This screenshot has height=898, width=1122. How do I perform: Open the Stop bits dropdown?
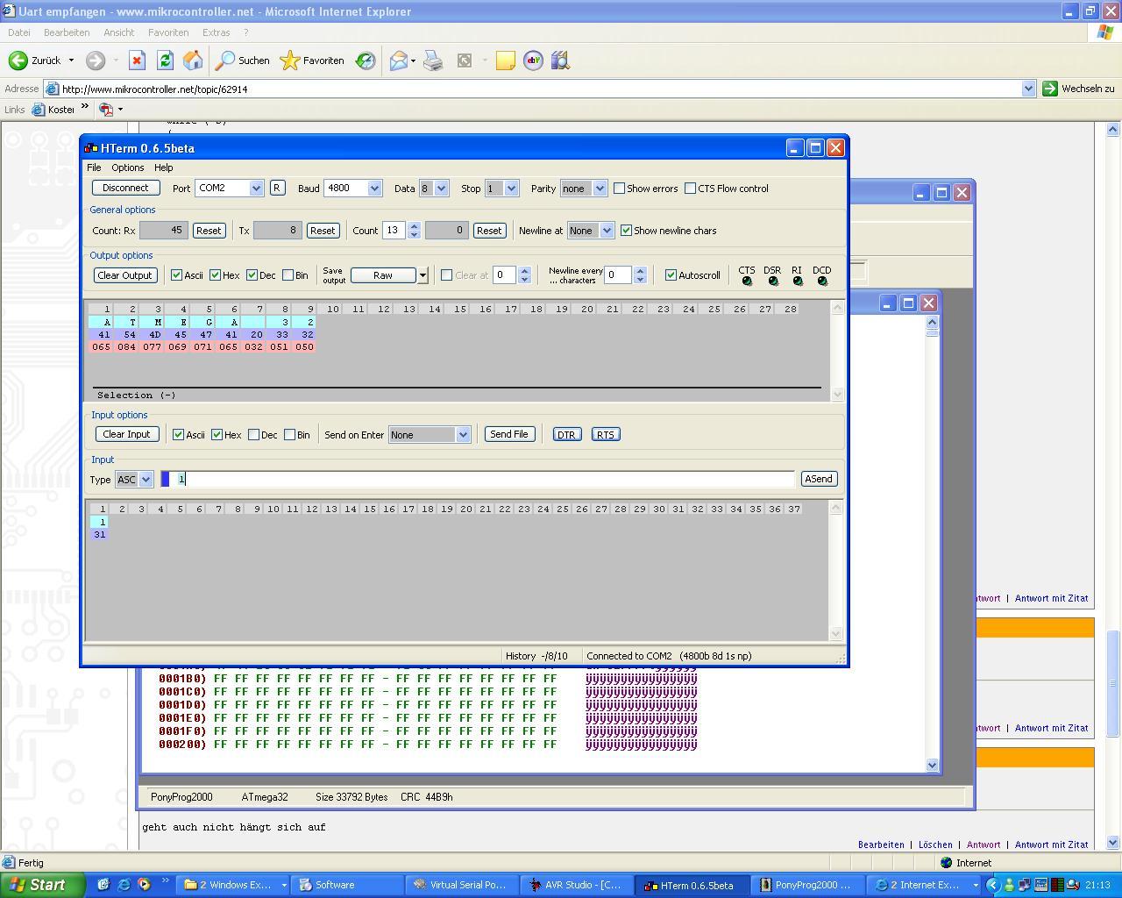[x=511, y=189]
